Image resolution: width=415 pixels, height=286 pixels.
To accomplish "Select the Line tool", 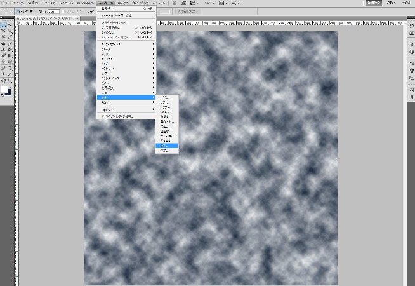I will (10, 74).
